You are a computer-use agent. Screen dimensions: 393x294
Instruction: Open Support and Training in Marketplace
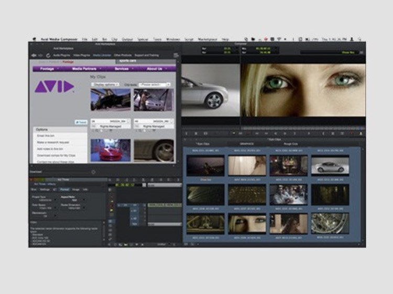(147, 55)
